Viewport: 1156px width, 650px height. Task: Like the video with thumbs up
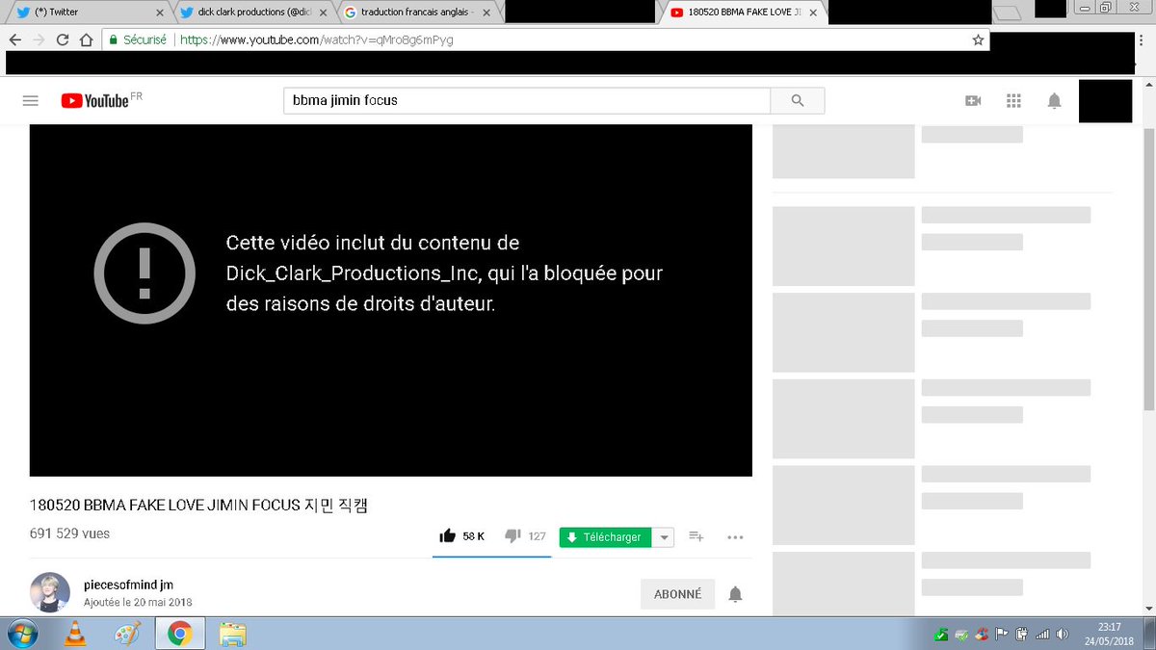447,536
